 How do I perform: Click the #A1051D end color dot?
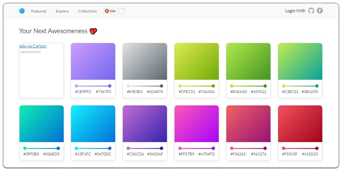click(317, 148)
